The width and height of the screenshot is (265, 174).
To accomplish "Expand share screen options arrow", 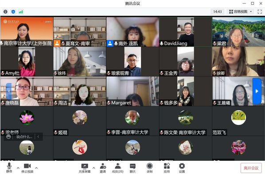I will pyautogui.click(x=94, y=168).
